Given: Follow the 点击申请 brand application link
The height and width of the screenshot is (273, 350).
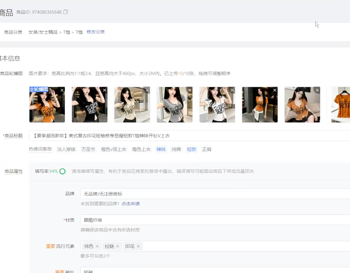Looking at the screenshot, I should pyautogui.click(x=130, y=204).
